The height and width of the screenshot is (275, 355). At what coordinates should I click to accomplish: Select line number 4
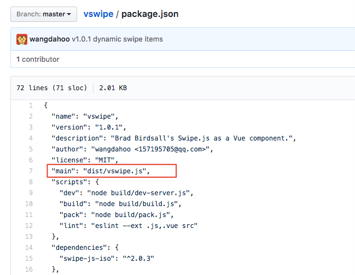(31, 138)
